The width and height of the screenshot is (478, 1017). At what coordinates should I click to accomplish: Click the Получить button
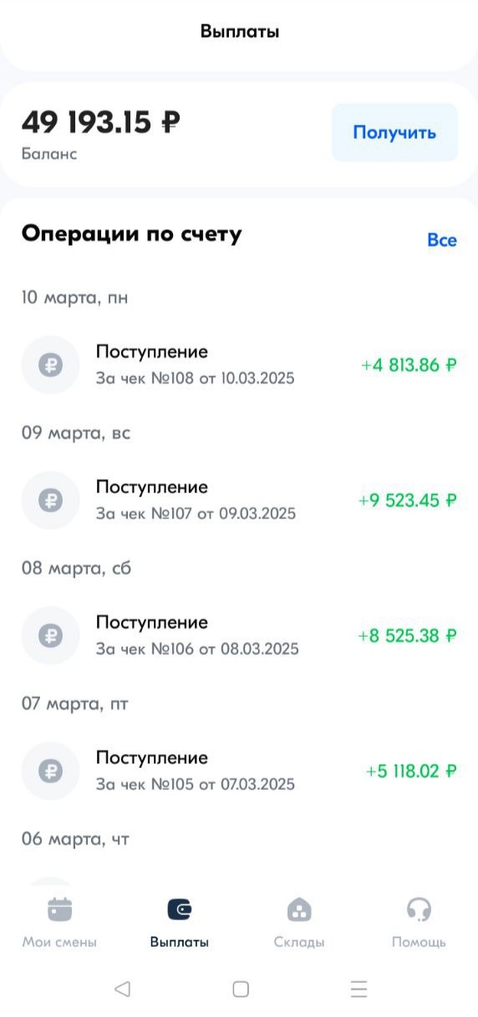point(394,132)
